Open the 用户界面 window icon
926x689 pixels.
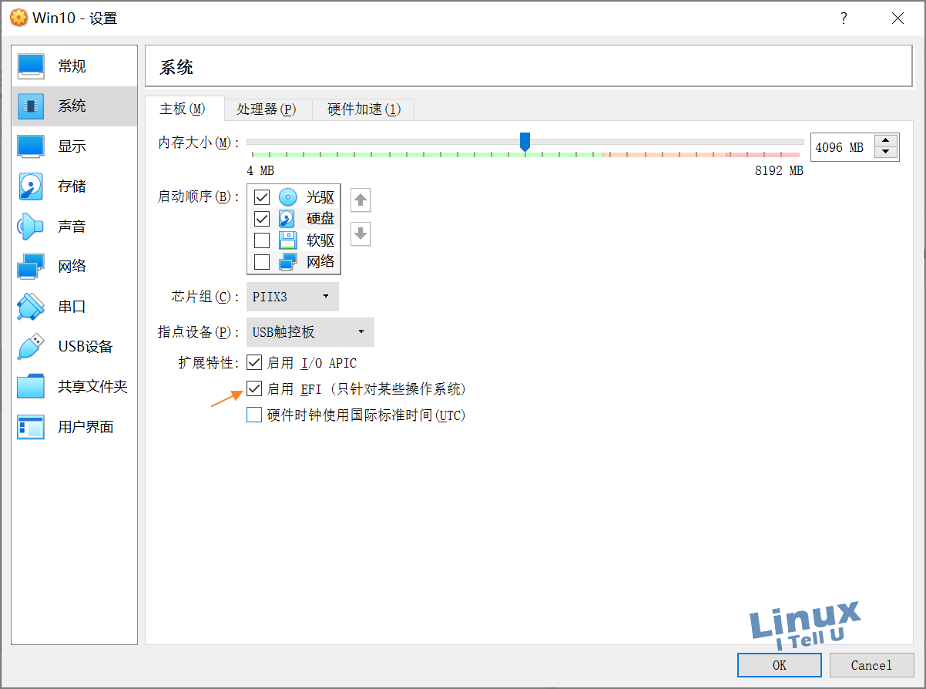pos(31,427)
